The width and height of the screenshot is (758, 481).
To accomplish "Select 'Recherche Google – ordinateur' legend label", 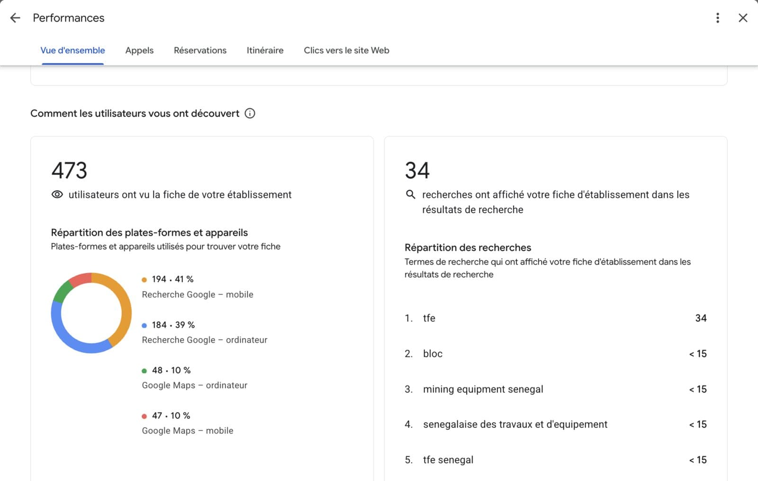I will [205, 340].
